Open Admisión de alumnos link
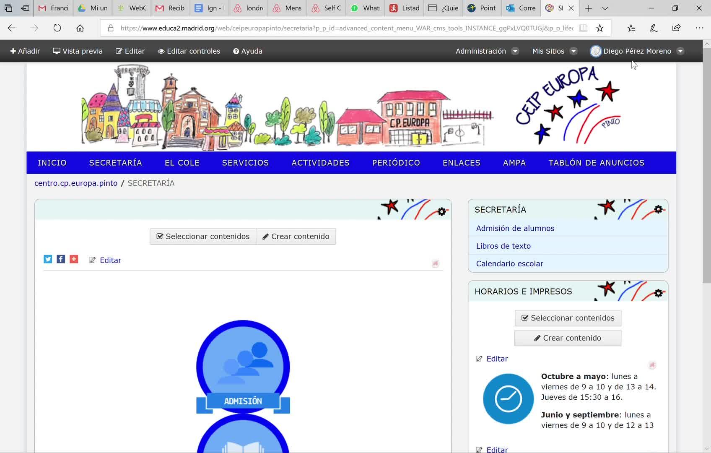 (515, 228)
